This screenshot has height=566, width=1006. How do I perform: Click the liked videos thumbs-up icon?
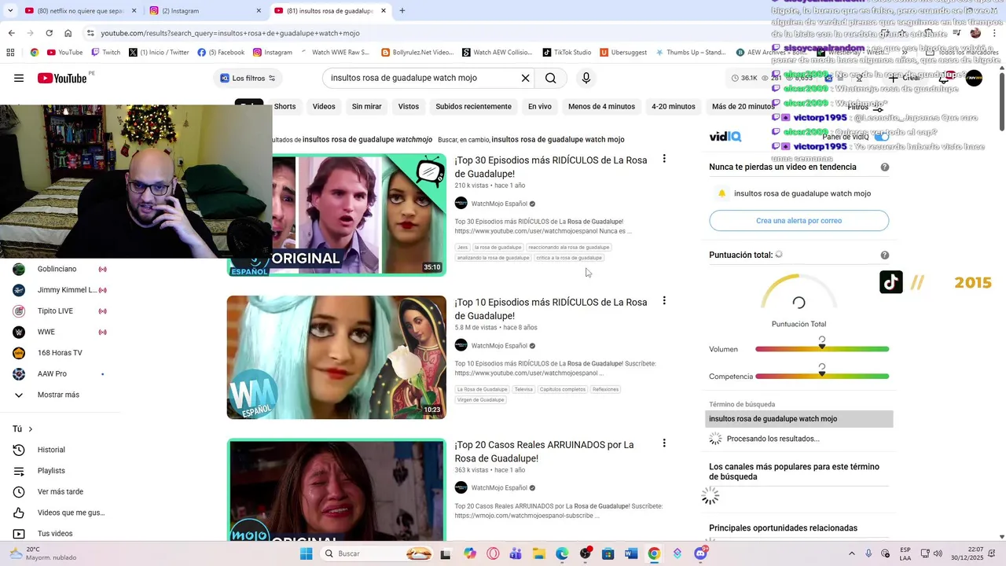tap(19, 513)
